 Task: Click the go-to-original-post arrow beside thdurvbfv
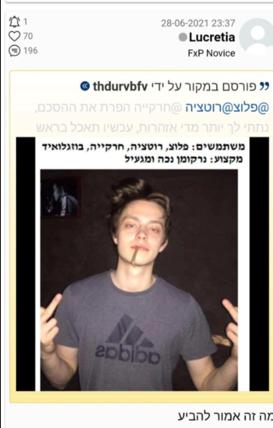coord(85,87)
